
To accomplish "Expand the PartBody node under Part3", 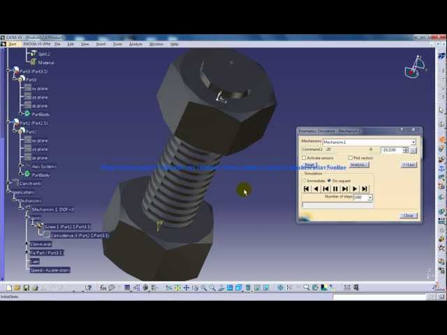I will click(x=20, y=113).
